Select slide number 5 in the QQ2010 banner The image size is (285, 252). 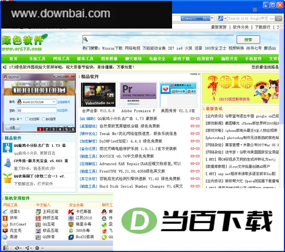click(67, 129)
